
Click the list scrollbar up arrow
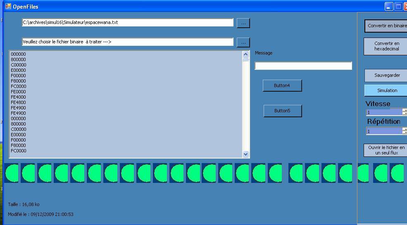(x=245, y=54)
